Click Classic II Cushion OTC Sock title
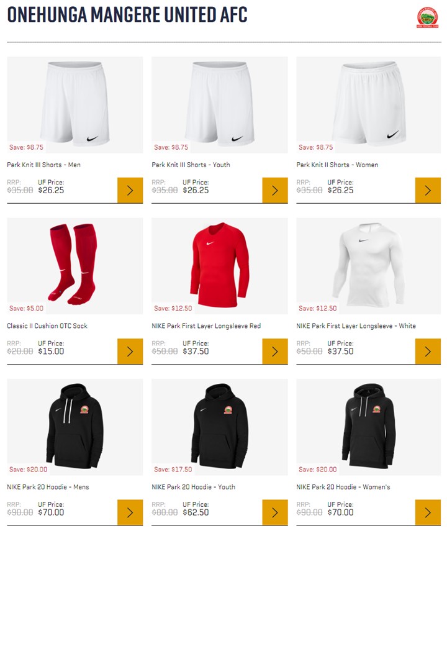 [x=47, y=326]
